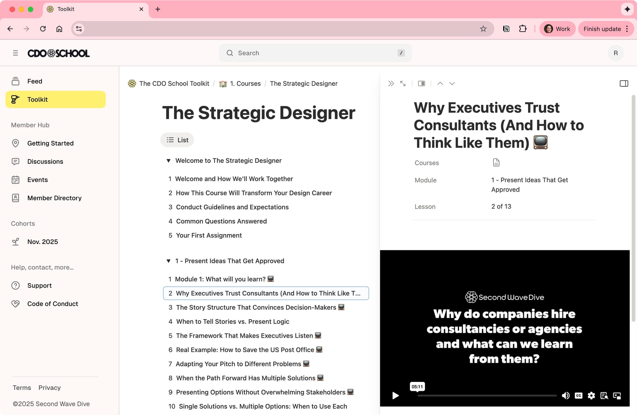Enable picture-in-picture on the video
The image size is (637, 415).
[x=617, y=396]
